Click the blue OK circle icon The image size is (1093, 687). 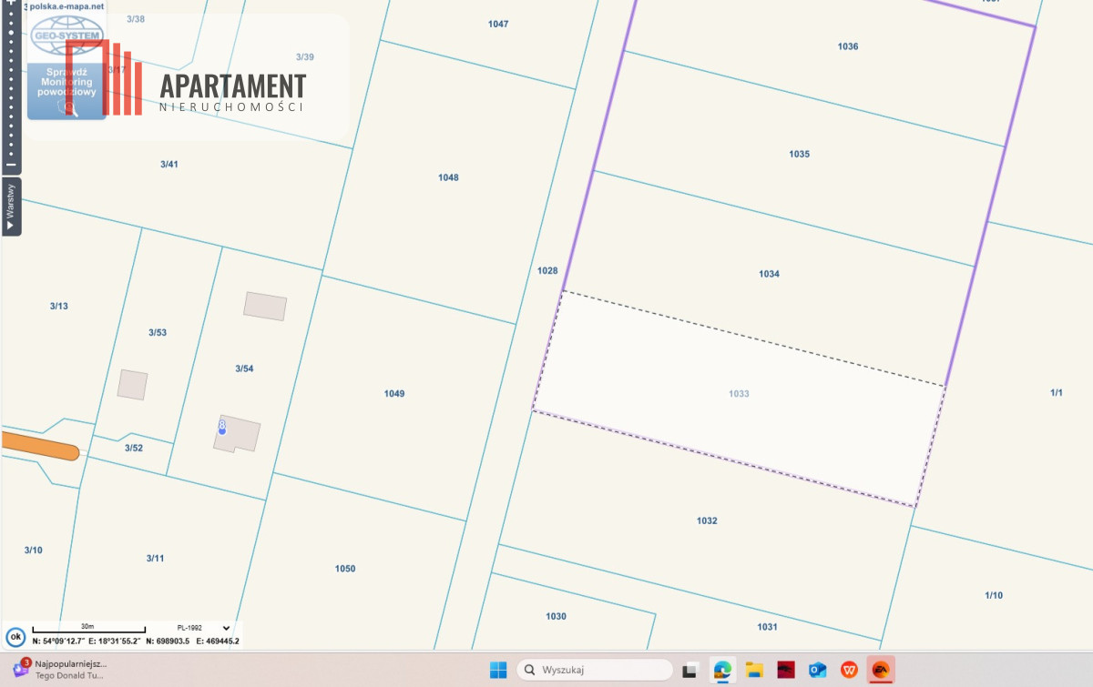click(15, 637)
